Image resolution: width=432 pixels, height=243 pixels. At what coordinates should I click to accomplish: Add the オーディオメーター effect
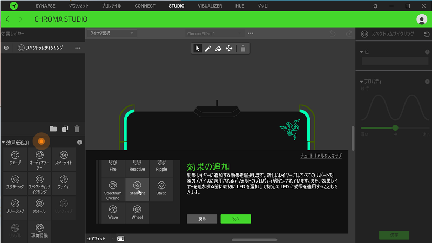(x=39, y=159)
